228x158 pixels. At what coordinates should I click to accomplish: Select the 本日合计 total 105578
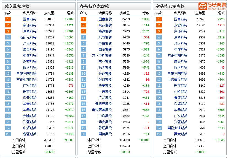pyautogui.click(x=200, y=140)
